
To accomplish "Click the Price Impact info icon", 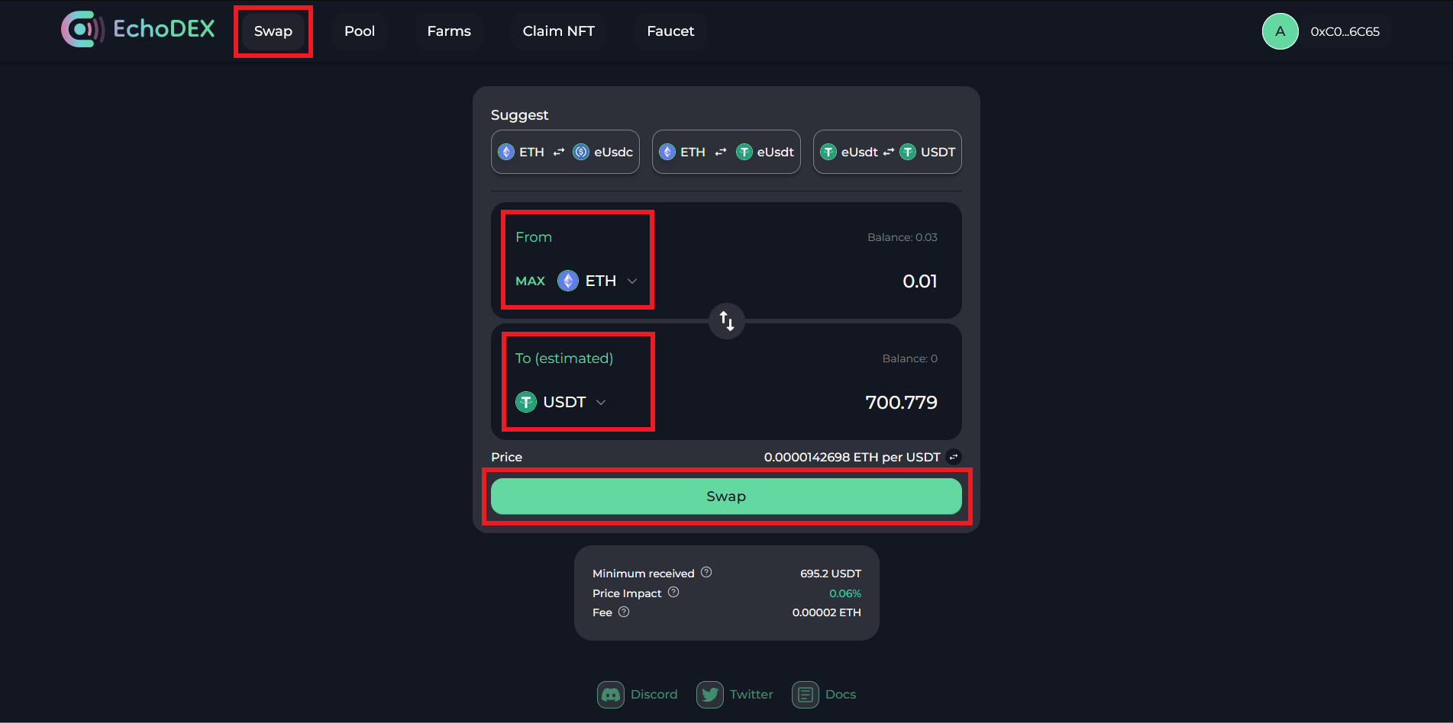I will pyautogui.click(x=673, y=592).
